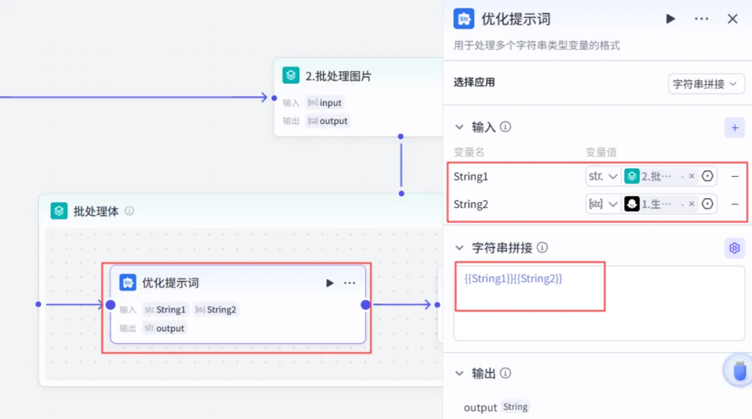Collapse the 输入 section

click(460, 127)
